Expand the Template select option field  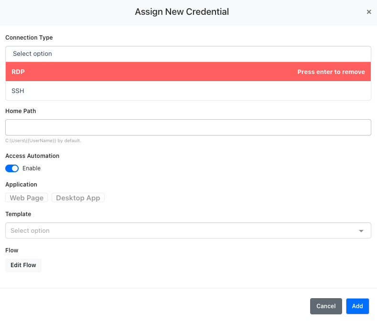[182, 230]
